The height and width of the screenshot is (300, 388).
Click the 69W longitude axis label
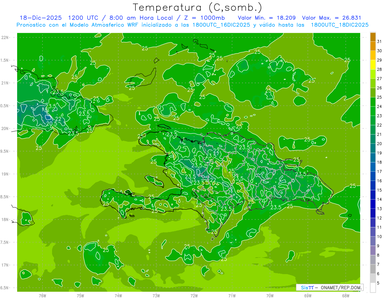308,295
